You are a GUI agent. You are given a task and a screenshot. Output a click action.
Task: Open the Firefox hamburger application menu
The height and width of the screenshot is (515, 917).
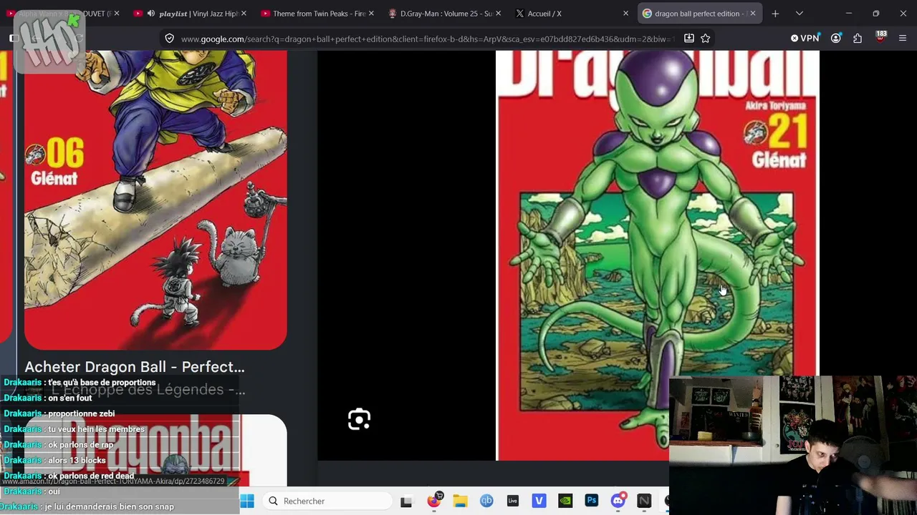click(x=903, y=38)
